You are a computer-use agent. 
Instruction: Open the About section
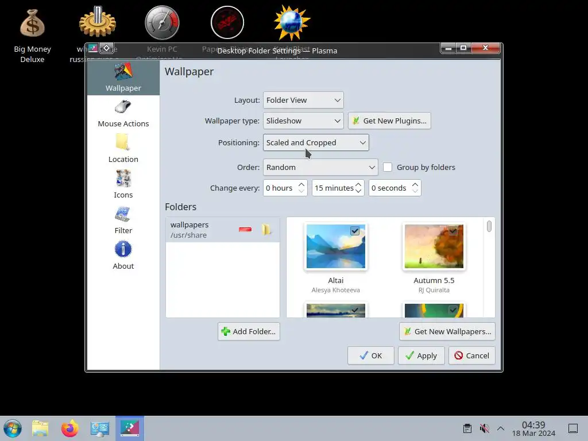(x=123, y=256)
